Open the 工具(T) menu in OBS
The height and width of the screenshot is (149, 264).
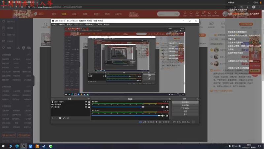click(x=99, y=25)
